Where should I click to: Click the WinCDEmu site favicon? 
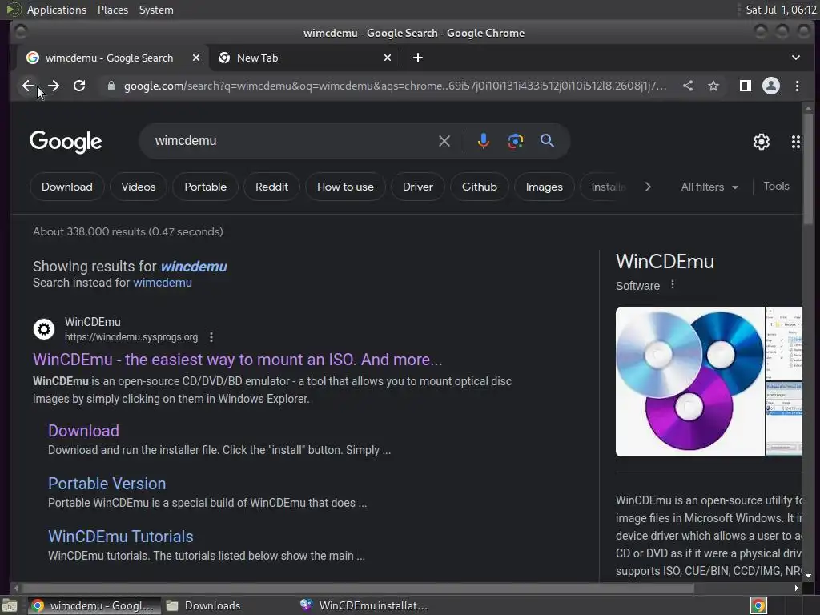(44, 329)
